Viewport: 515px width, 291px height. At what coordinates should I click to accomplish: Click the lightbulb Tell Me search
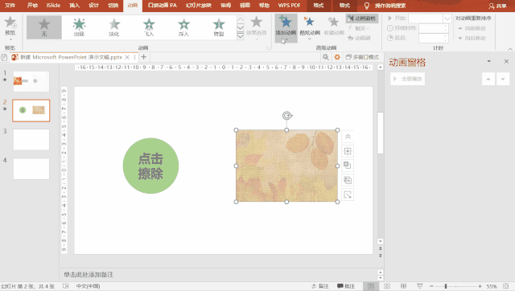[x=367, y=6]
